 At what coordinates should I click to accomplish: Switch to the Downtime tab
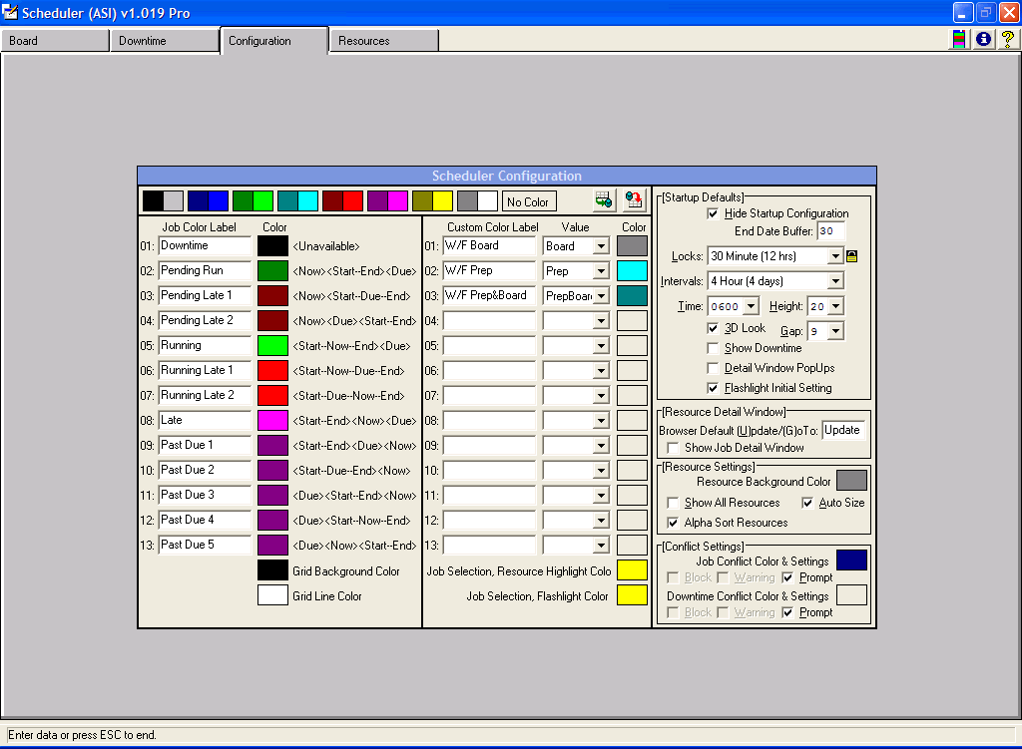(x=164, y=41)
